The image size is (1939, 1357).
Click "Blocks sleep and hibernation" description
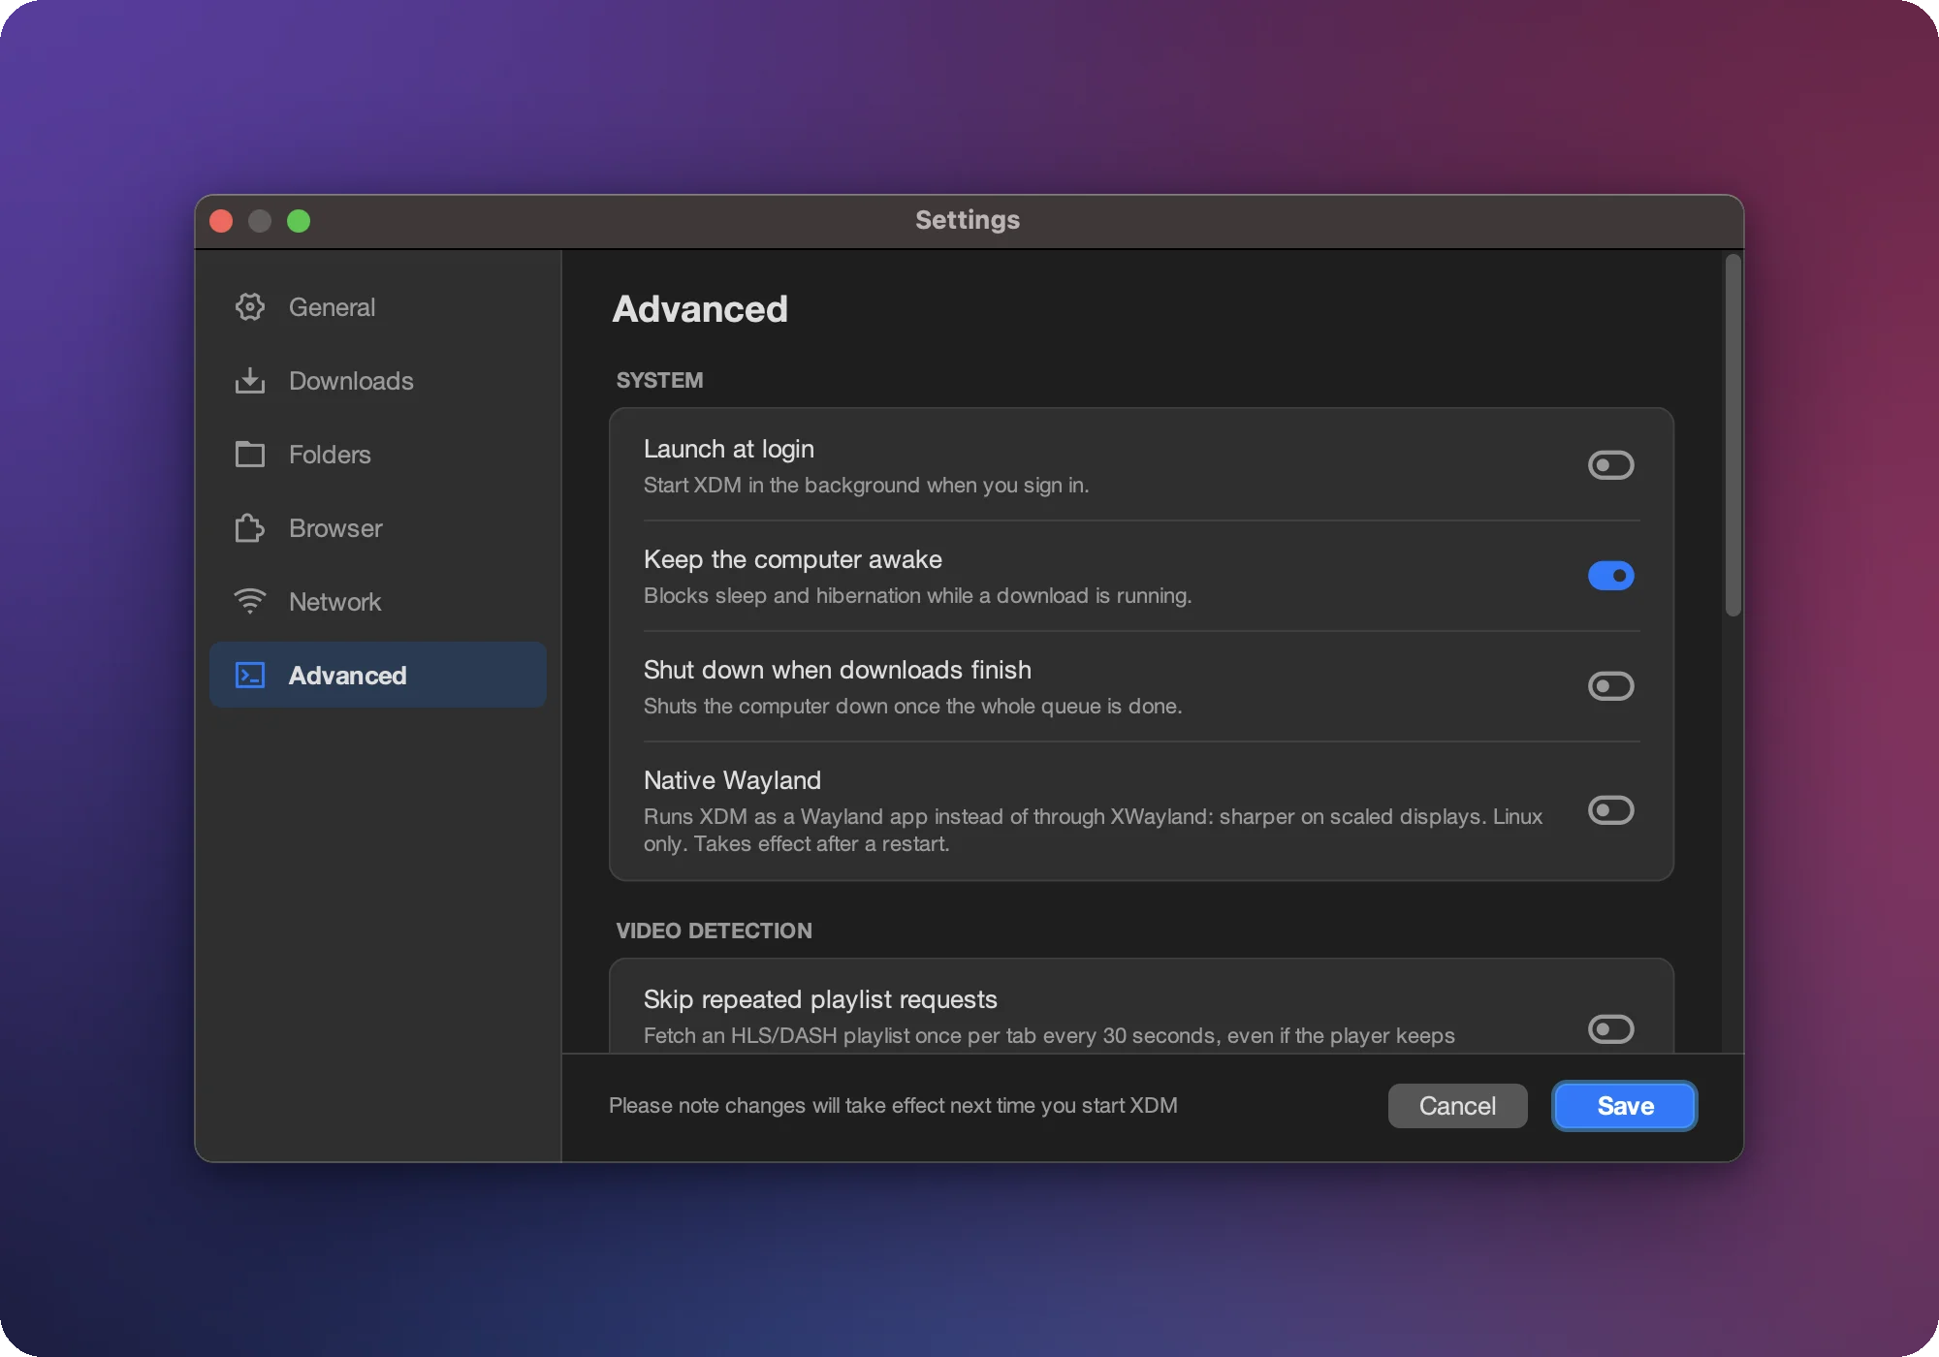coord(918,595)
